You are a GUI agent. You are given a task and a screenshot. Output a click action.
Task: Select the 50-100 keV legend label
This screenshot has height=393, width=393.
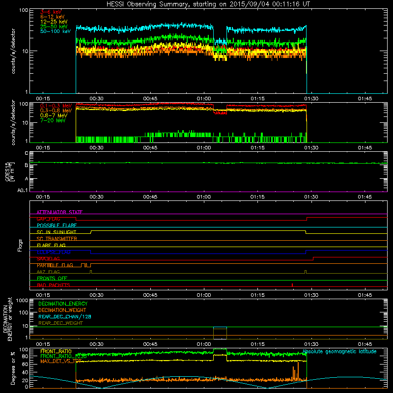point(56,31)
